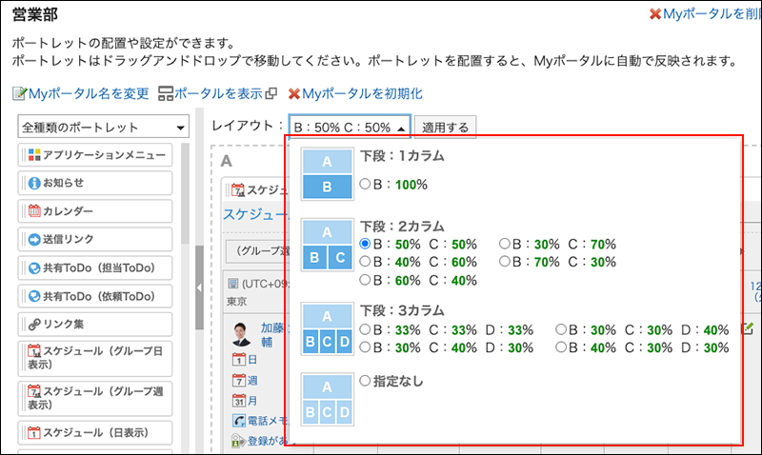This screenshot has width=762, height=455.
Task: Click the calendar portlet icon
Action: (x=33, y=211)
